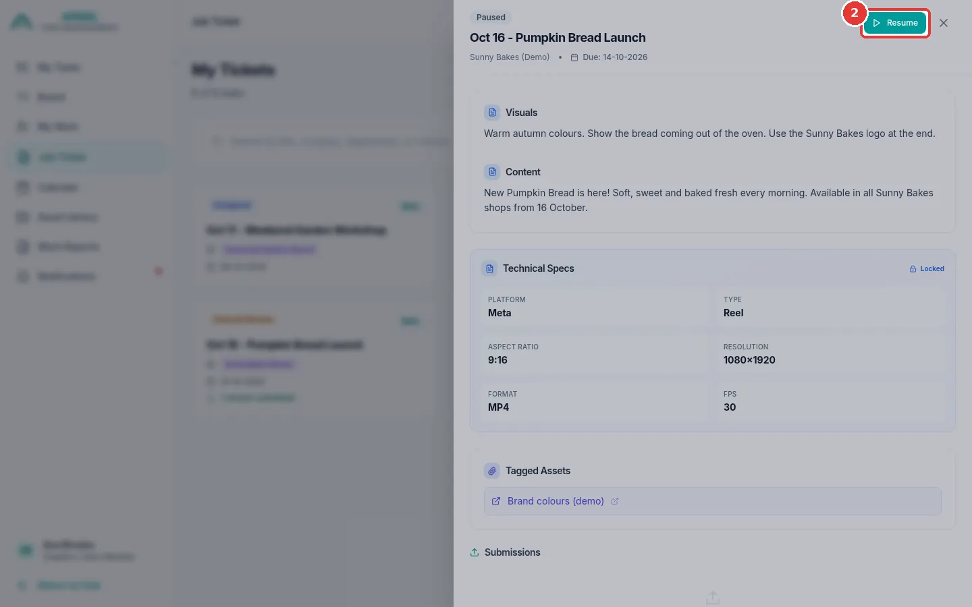Close the ticket detail panel
The width and height of the screenshot is (972, 607).
(x=944, y=23)
